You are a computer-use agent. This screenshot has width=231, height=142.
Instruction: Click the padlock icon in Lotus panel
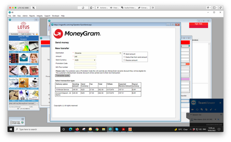tap(37, 34)
